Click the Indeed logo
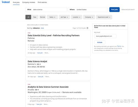This screenshot has height=107, width=138. [6, 2]
